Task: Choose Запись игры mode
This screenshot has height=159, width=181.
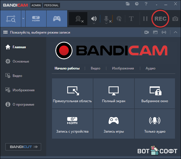Action: (x=114, y=124)
